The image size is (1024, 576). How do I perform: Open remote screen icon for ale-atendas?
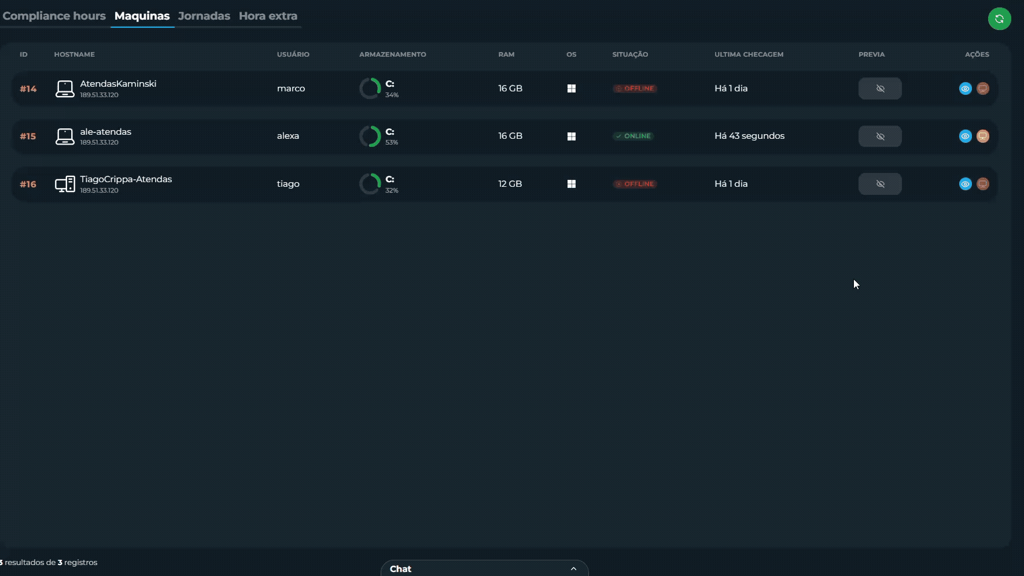[982, 136]
